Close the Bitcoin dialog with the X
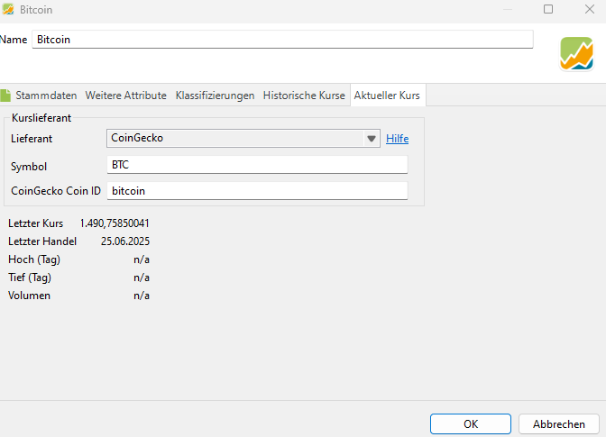The height and width of the screenshot is (437, 606). coord(586,9)
